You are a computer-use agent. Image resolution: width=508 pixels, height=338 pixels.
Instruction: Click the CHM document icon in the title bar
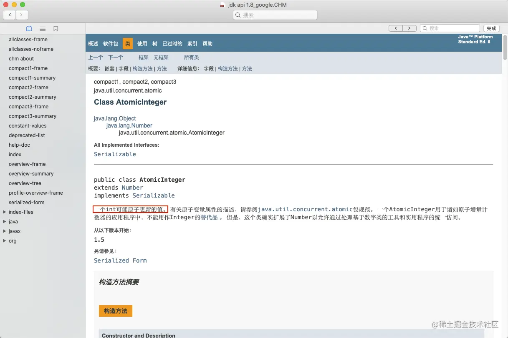[222, 5]
